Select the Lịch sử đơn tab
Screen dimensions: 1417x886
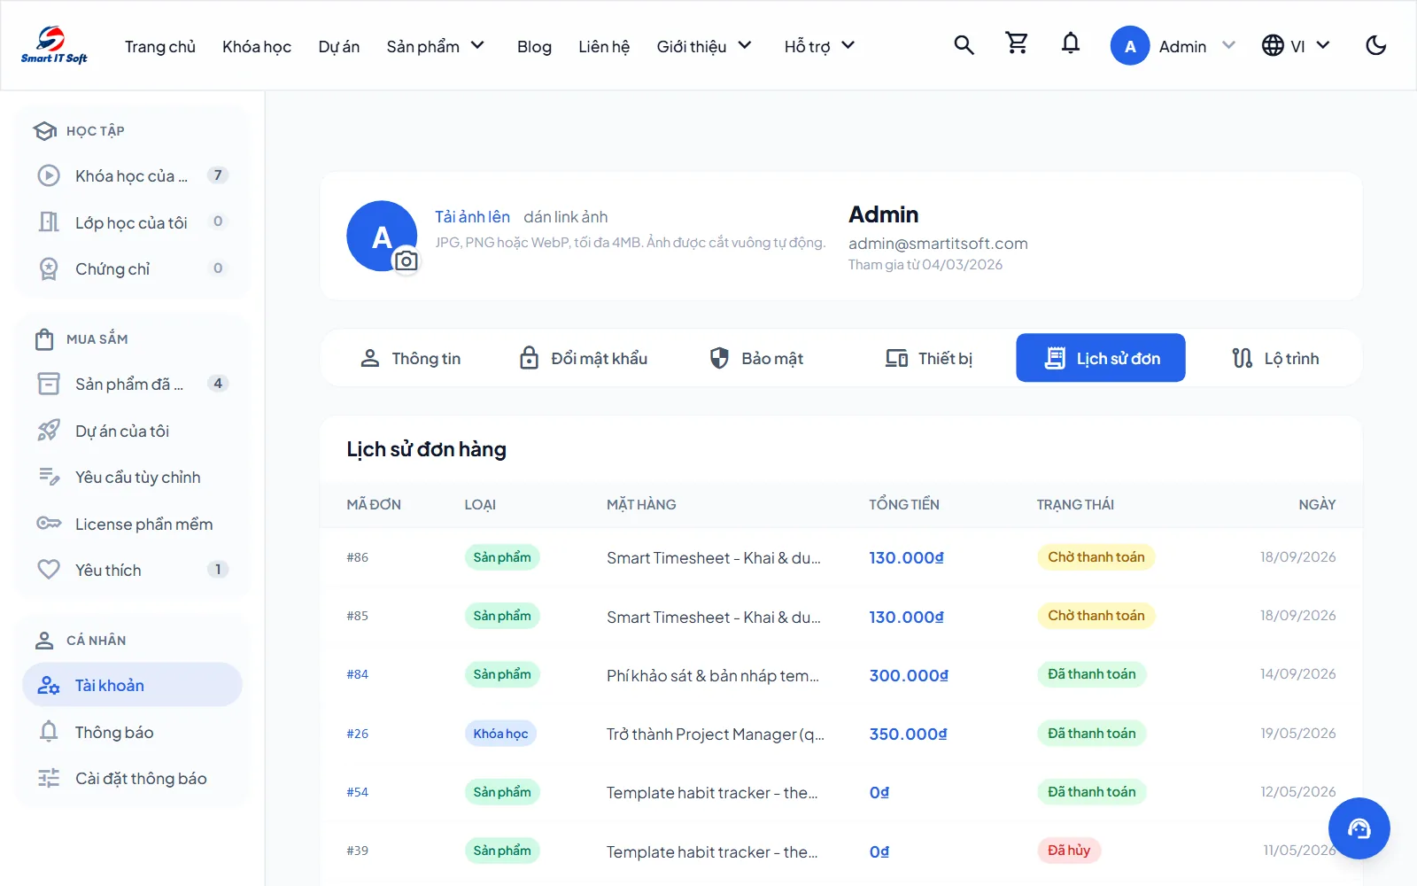pyautogui.click(x=1101, y=358)
